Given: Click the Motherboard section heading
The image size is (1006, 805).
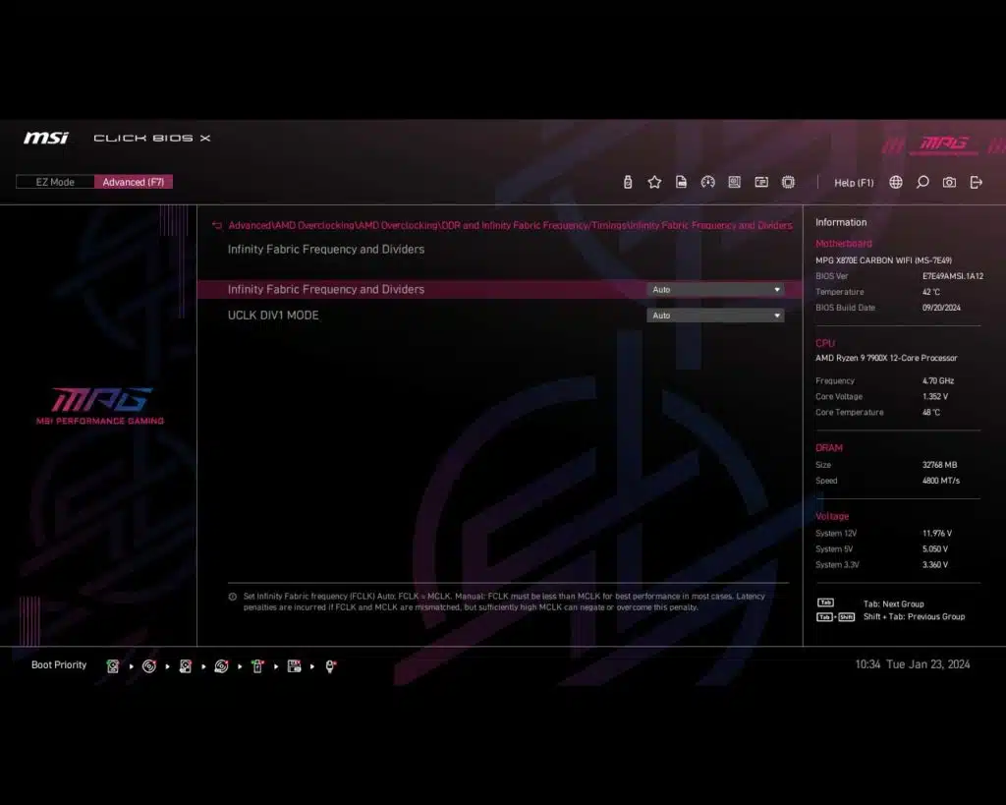Looking at the screenshot, I should (844, 244).
